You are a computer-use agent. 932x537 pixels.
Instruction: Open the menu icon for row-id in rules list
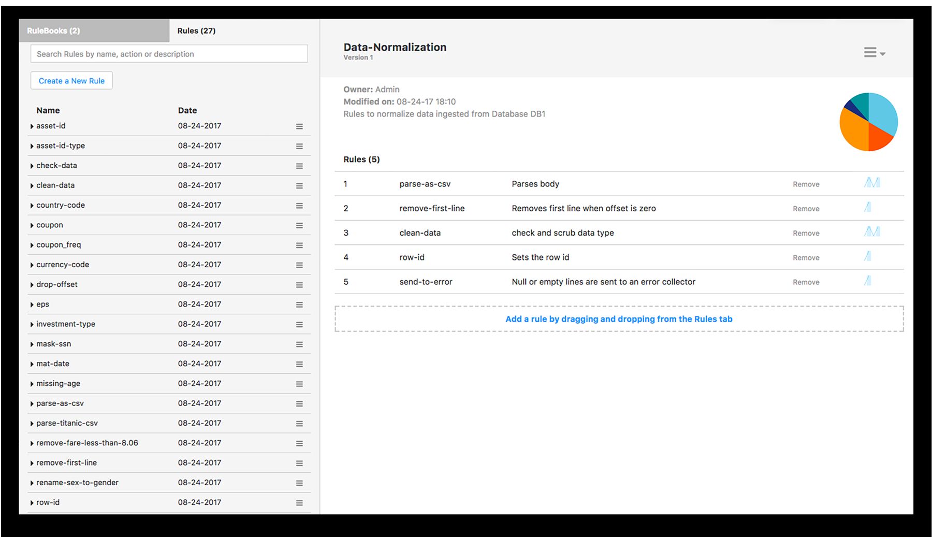[x=299, y=503]
